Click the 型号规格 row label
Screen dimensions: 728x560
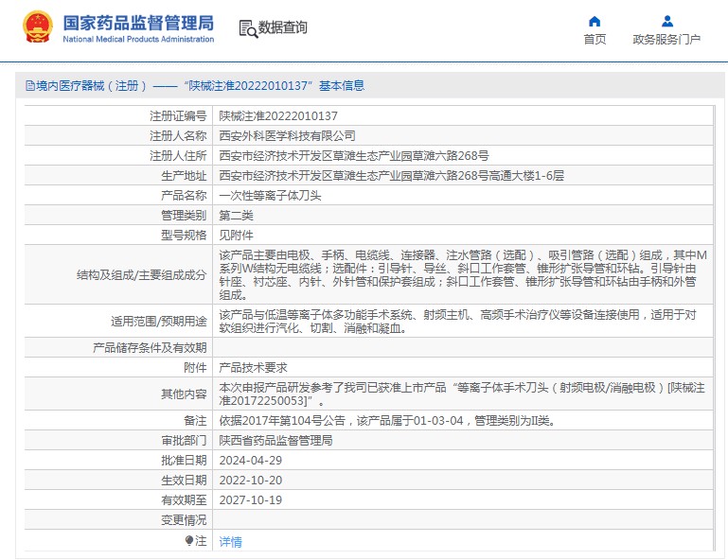[184, 236]
